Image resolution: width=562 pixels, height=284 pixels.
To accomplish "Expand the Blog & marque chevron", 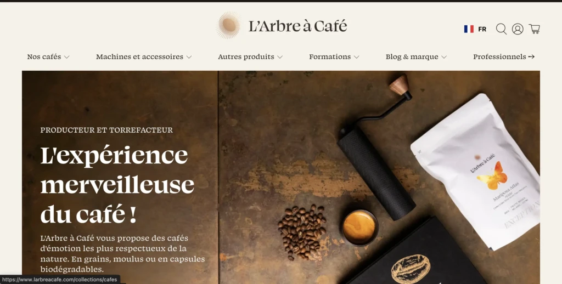I will (x=443, y=57).
